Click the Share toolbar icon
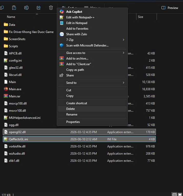The image size is (183, 196). tap(39, 8)
